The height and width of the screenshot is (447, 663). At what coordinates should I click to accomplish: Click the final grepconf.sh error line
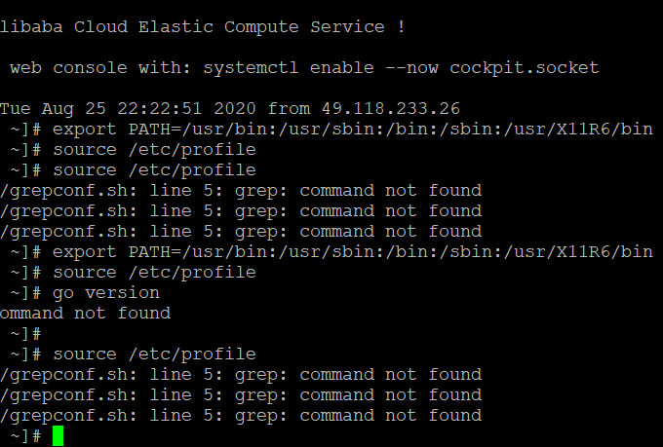click(x=241, y=416)
